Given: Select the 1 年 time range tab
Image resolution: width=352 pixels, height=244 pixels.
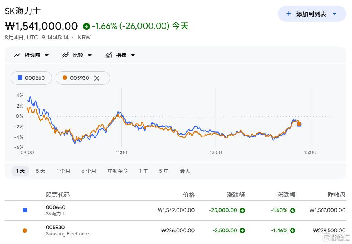Looking at the screenshot, I should [143, 171].
